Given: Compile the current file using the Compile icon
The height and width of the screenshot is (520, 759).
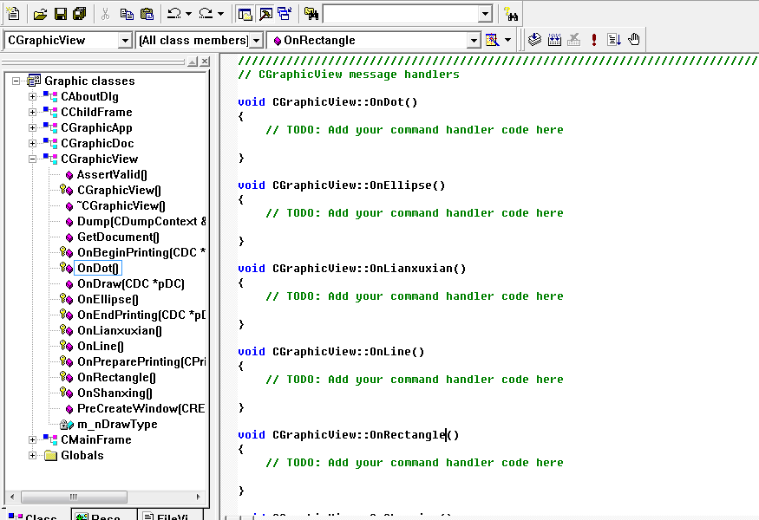Looking at the screenshot, I should 534,39.
